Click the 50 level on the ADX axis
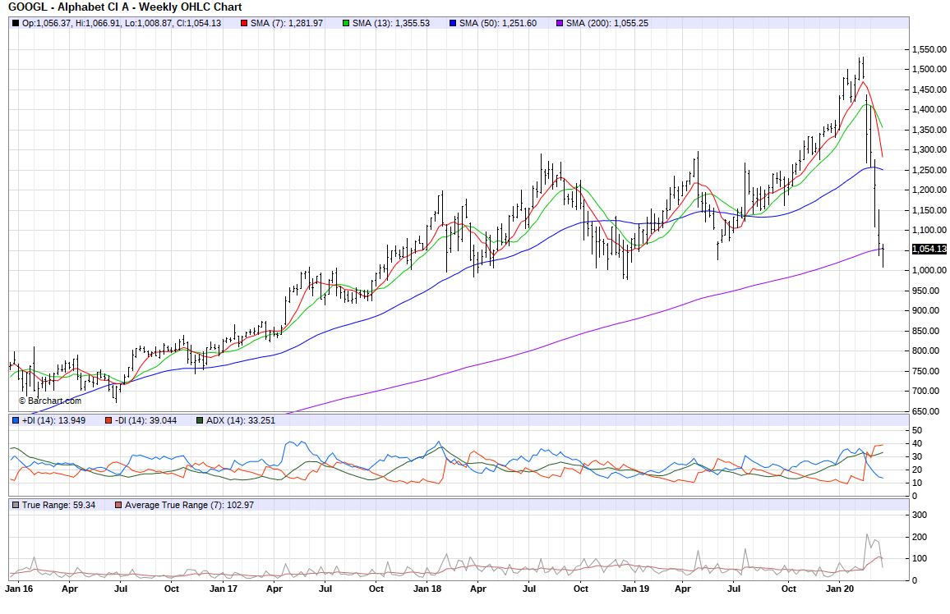950x614 pixels. (917, 431)
